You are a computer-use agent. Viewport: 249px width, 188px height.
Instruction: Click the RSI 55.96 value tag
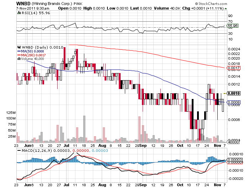click(x=232, y=26)
